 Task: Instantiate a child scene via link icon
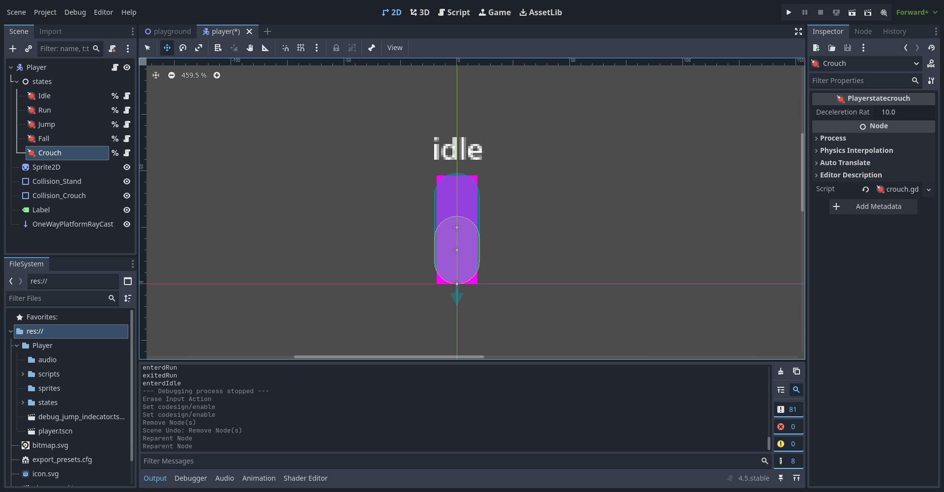[29, 49]
